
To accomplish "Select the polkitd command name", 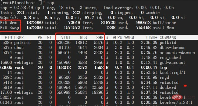I will (168, 42).
